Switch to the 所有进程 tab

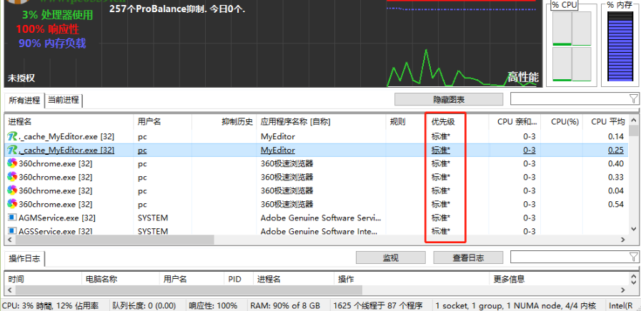[x=24, y=101]
